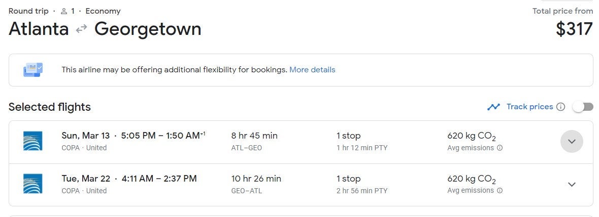
Task: Click the 1 stop info for Mar 13
Action: click(348, 136)
